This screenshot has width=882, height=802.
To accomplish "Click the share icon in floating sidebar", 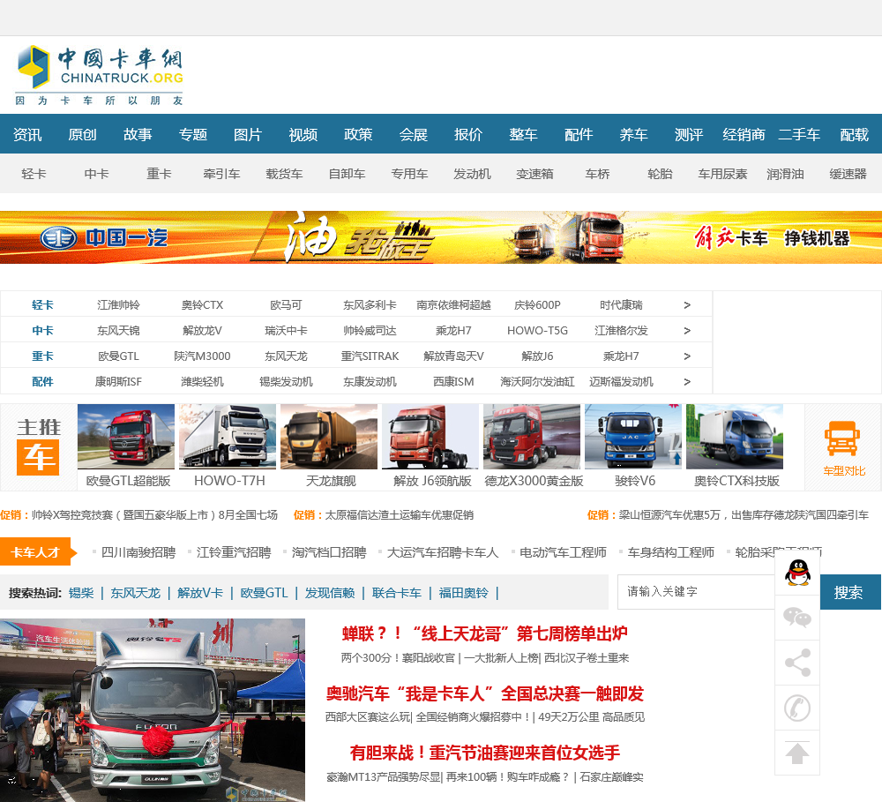I will [x=797, y=663].
